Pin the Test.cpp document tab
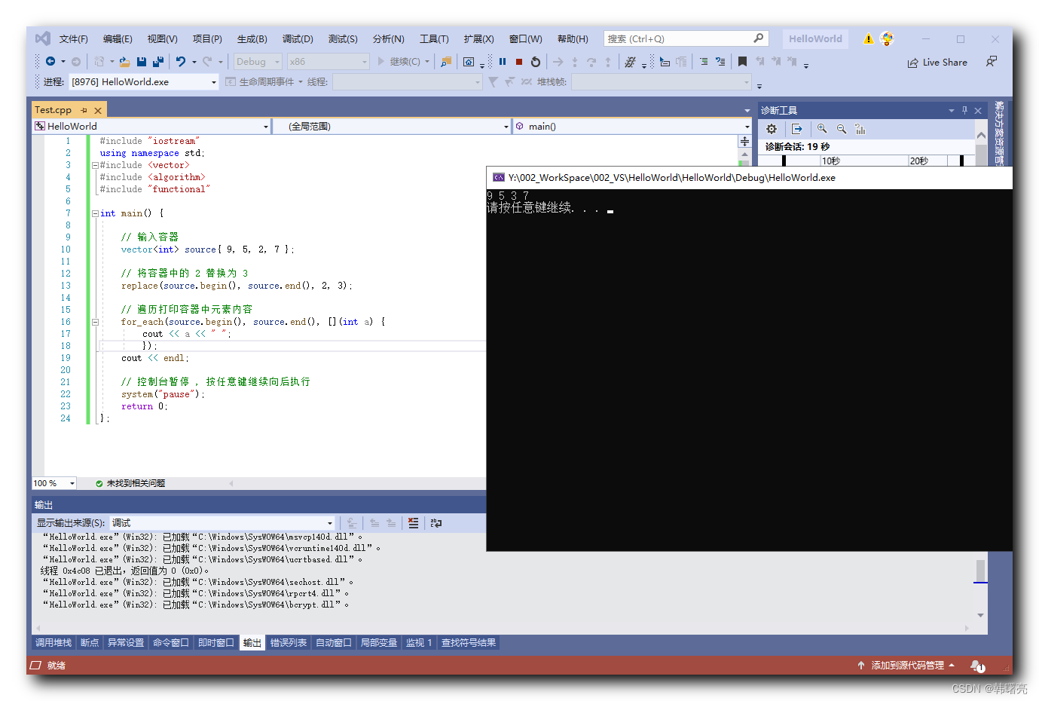This screenshot has width=1039, height=701. click(84, 110)
